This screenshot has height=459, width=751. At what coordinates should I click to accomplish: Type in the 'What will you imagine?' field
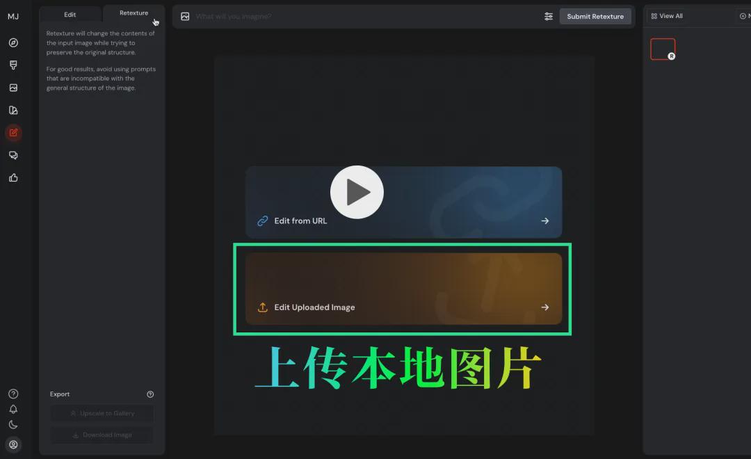click(362, 17)
